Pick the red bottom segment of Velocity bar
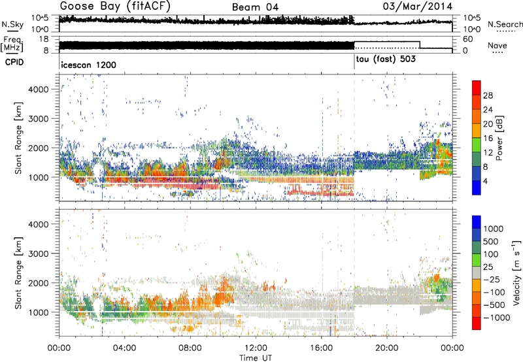This screenshot has height=362, width=523. click(477, 323)
